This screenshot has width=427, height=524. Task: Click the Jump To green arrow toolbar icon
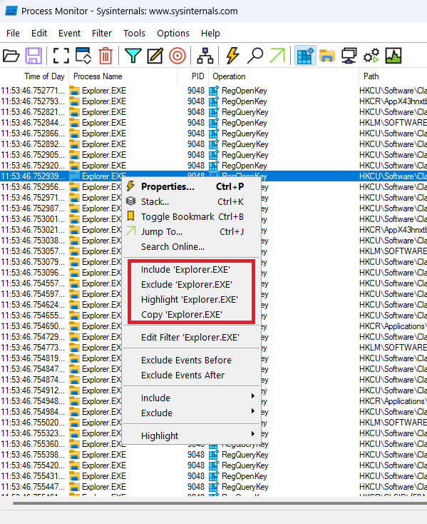(277, 56)
